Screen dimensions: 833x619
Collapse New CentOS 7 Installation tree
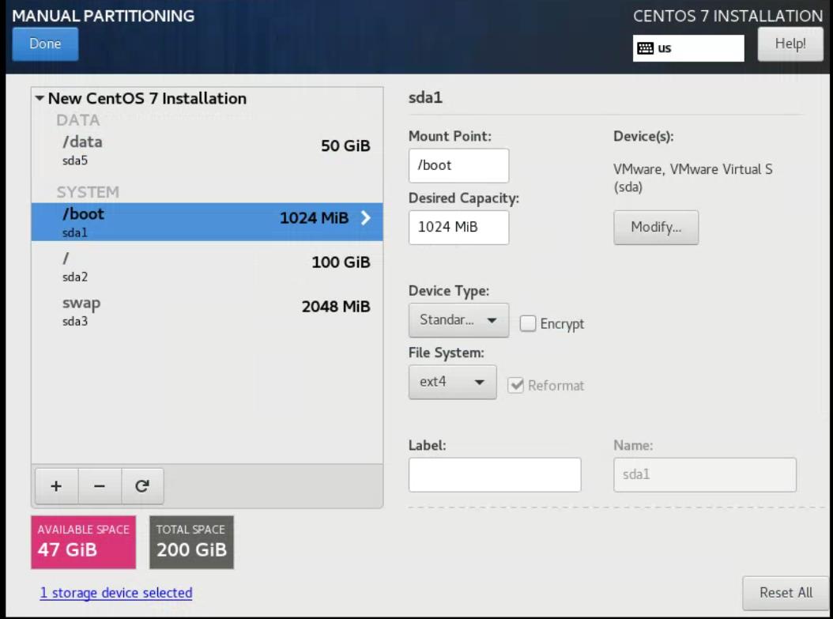(40, 98)
